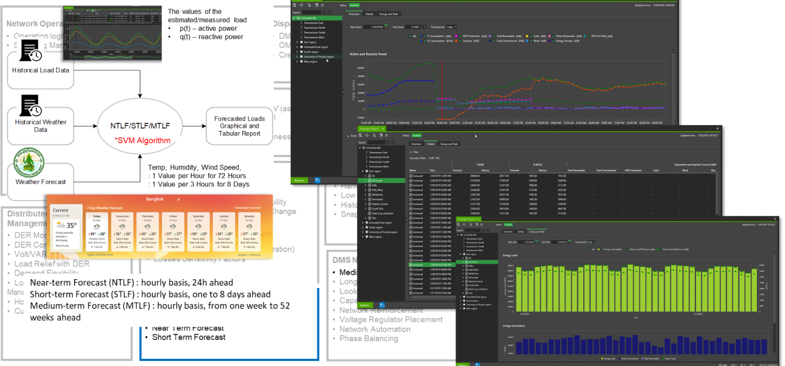Toggle Total Renewable [kW] checkbox
Viewport: 785px width, 366px height.
pos(494,36)
